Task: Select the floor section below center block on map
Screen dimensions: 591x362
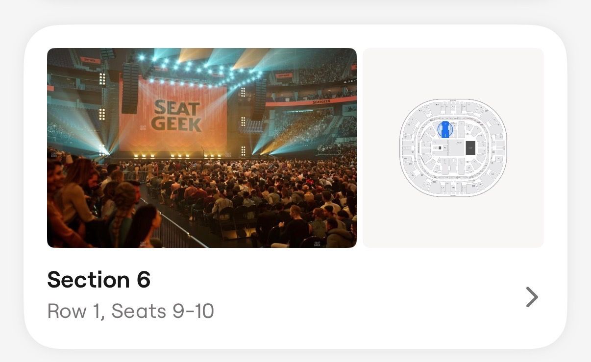Action: coord(452,166)
